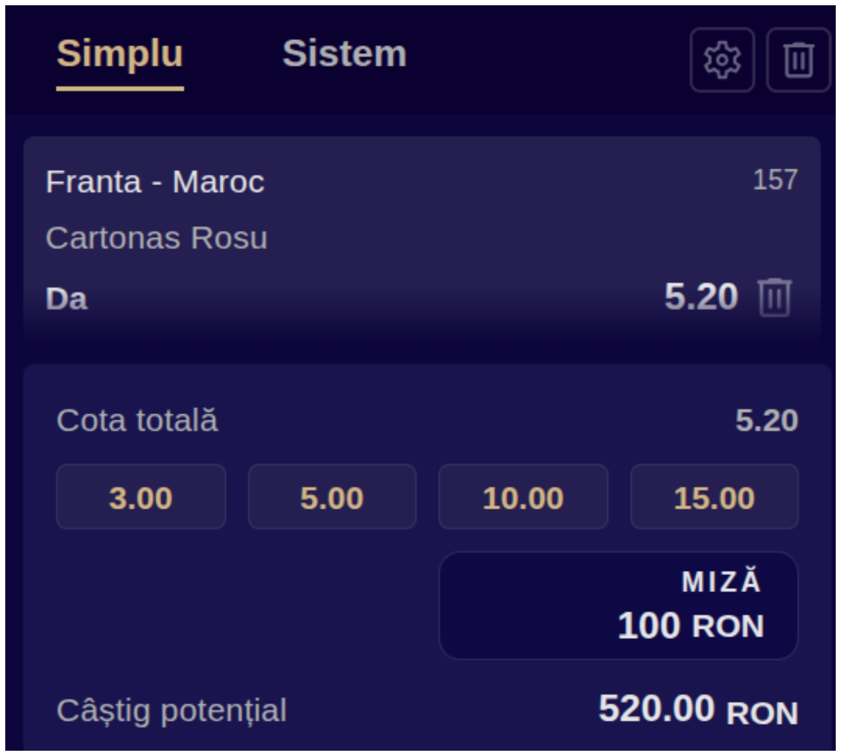This screenshot has height=756, width=841.
Task: Click the Miză 100 RON stake field
Action: point(618,606)
